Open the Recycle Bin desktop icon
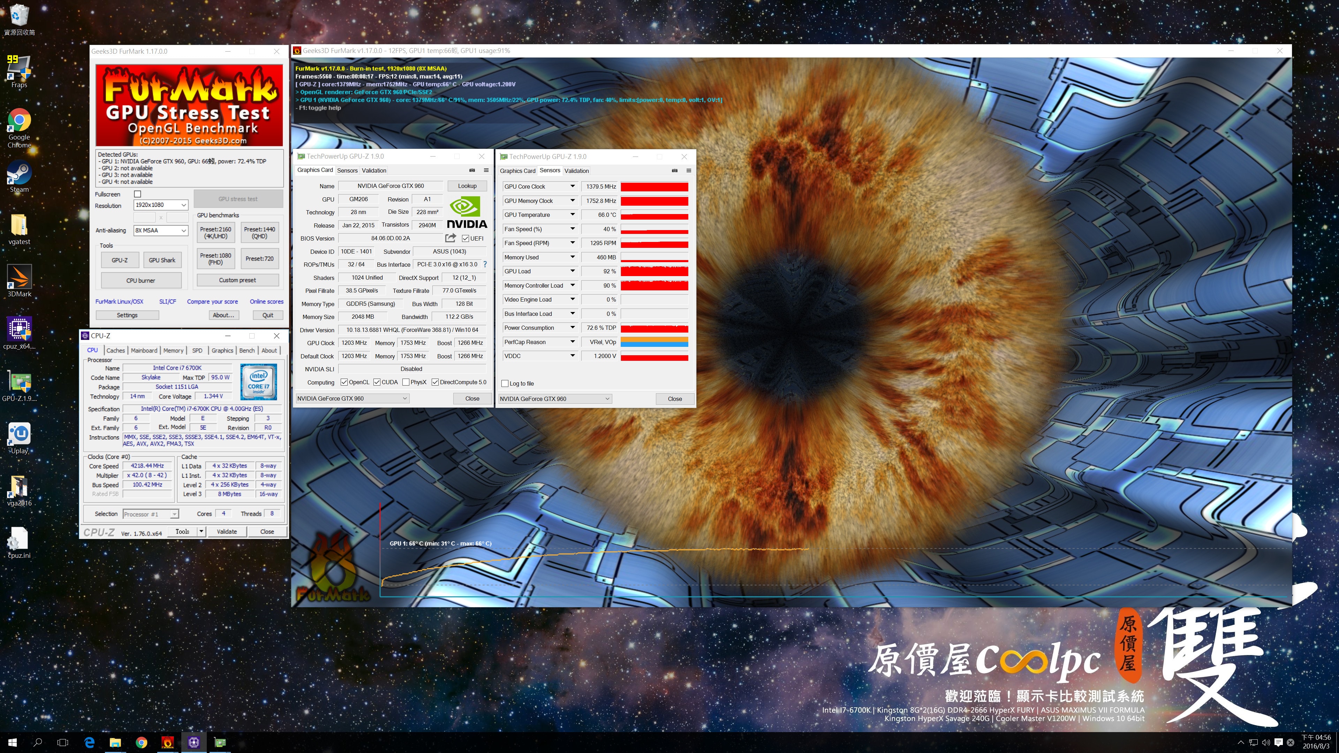Screen dimensions: 1339x753 coord(19,20)
